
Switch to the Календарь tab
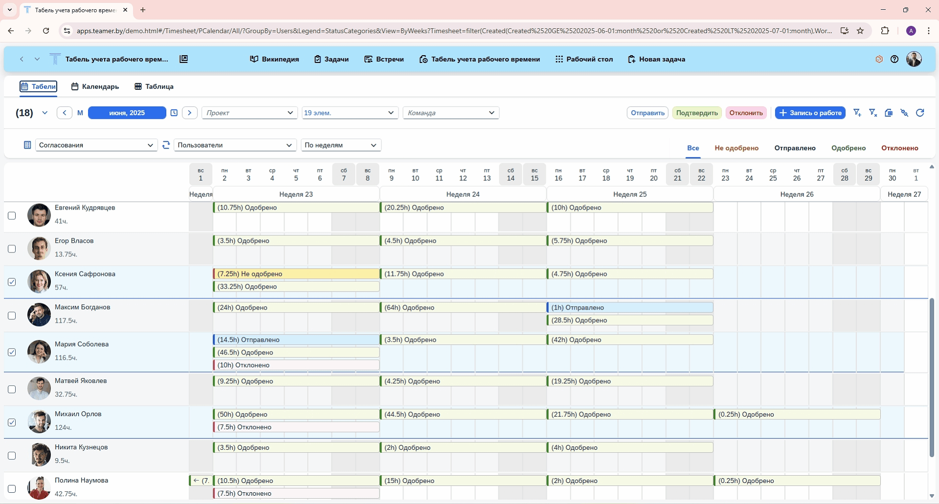[95, 86]
